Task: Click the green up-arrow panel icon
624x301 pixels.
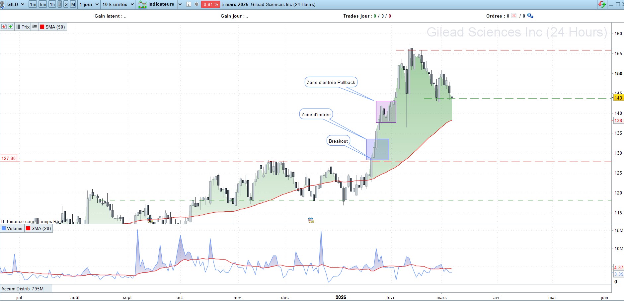Action: coord(11,27)
